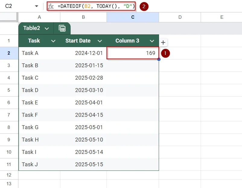Select row 8 header
Viewport: 242px width, 188px height.
coord(9,127)
